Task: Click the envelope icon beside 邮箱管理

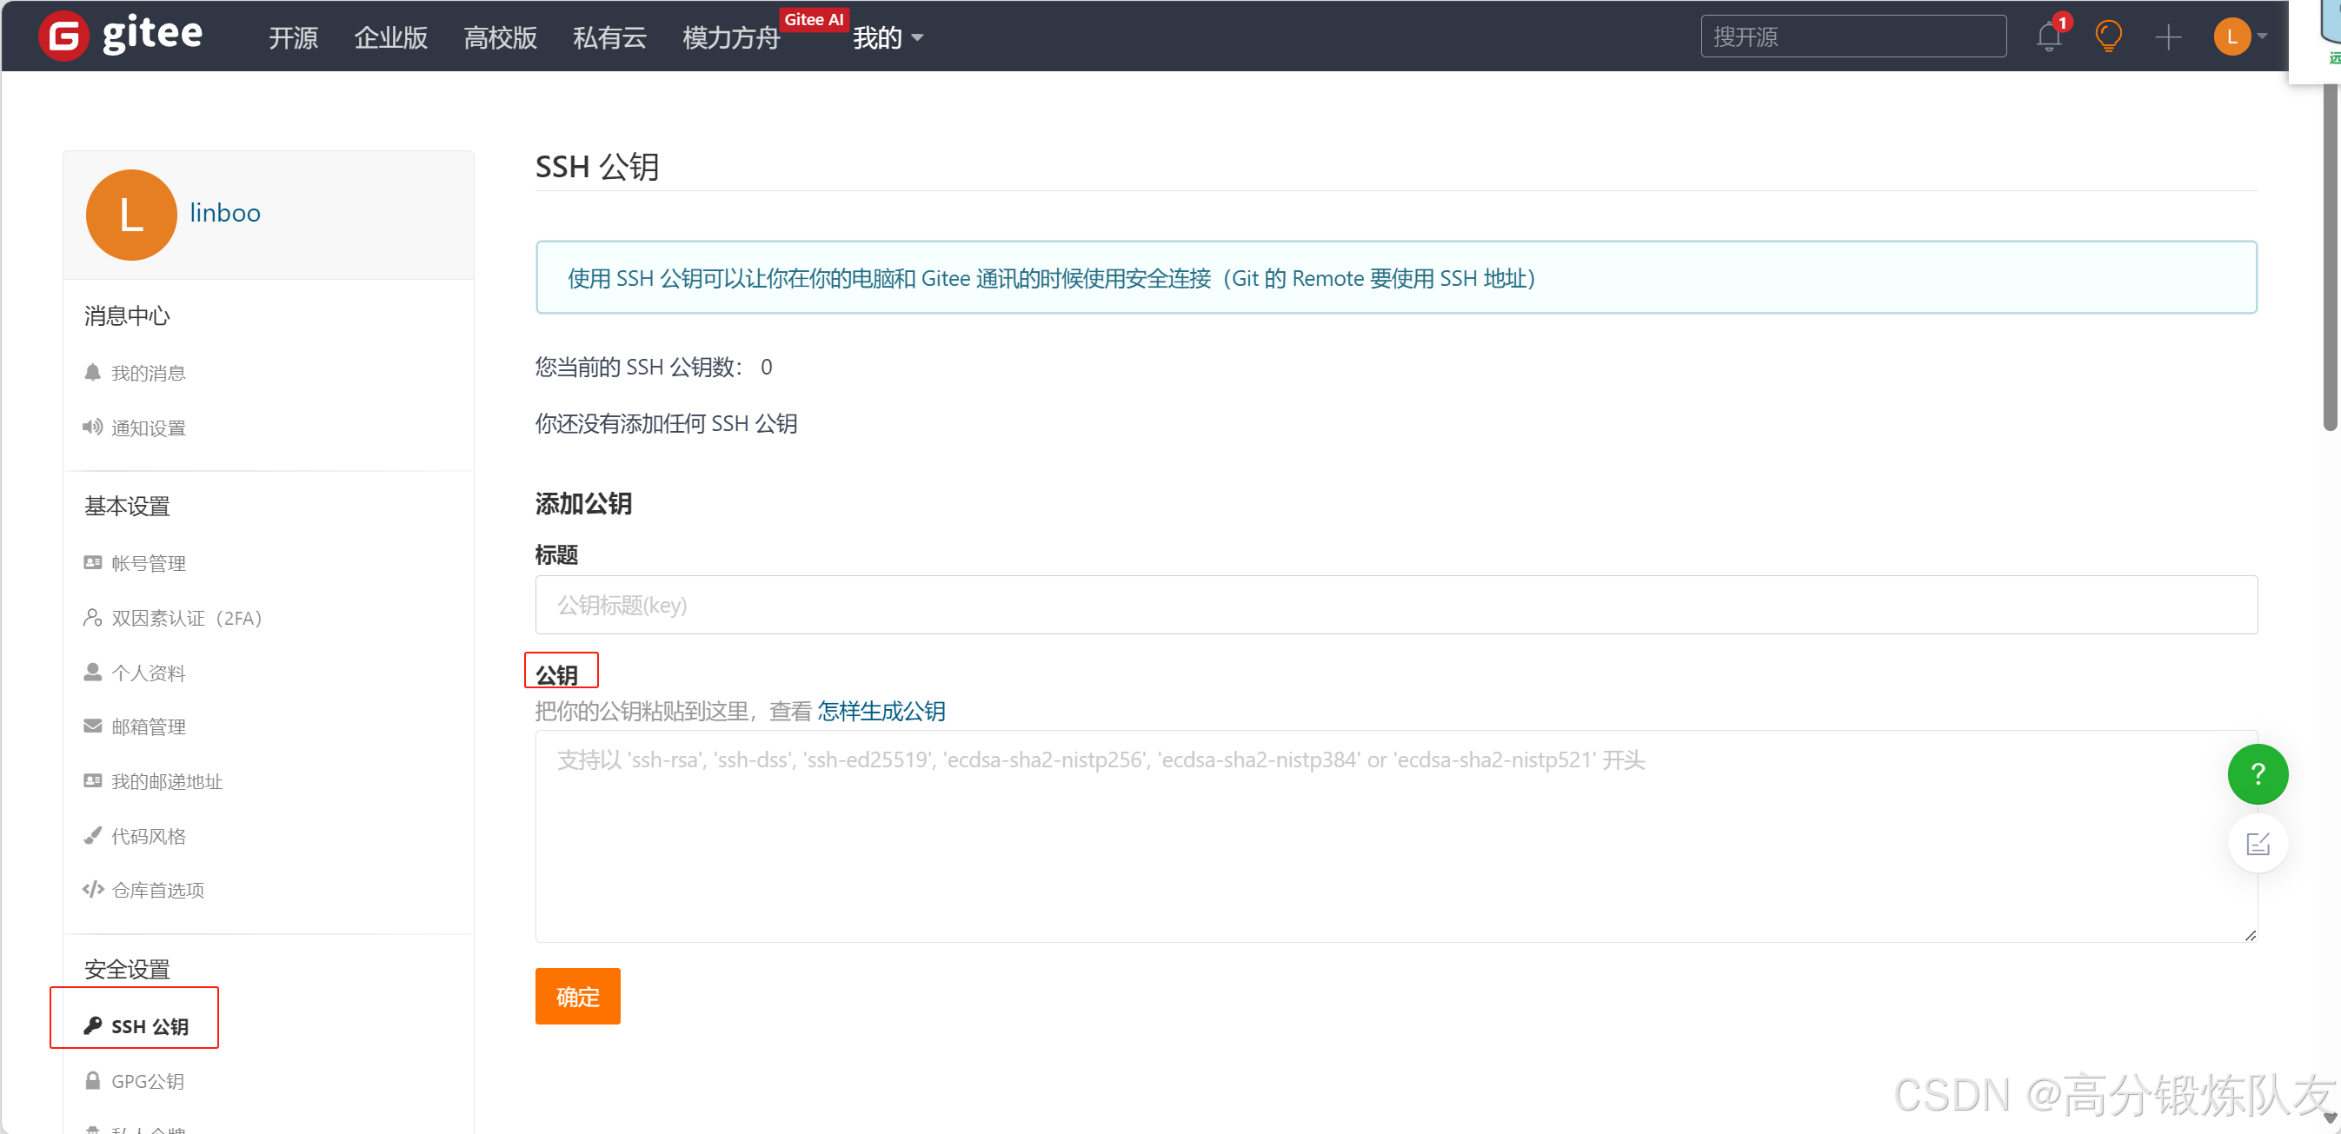Action: [92, 726]
